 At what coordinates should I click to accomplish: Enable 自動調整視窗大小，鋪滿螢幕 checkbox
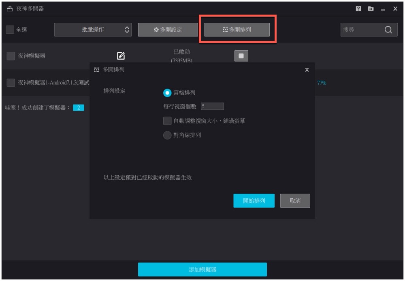pyautogui.click(x=167, y=121)
